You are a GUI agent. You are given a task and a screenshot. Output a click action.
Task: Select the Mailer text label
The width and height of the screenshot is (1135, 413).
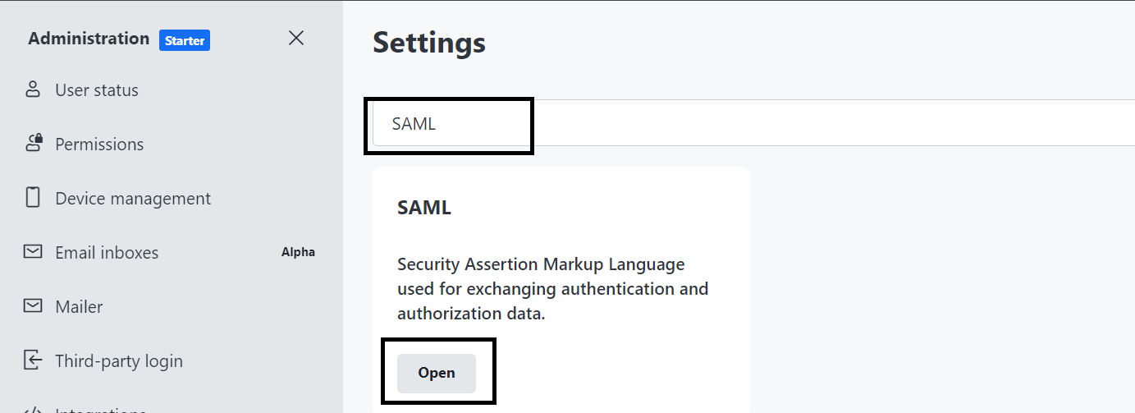(x=79, y=307)
